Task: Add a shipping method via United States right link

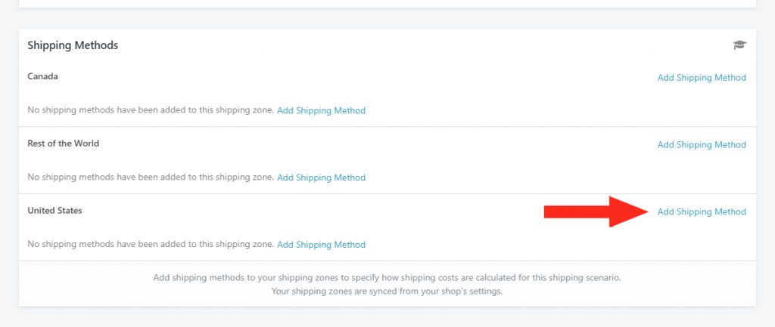Action: coord(702,211)
